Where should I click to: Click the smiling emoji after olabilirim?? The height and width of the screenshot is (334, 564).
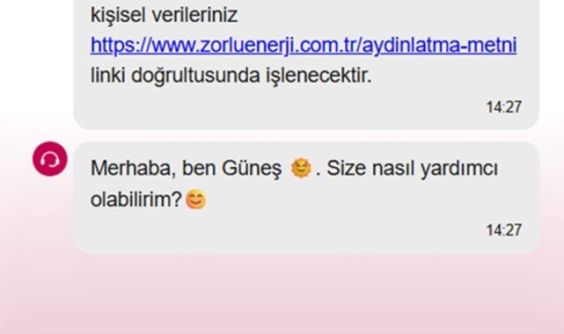[196, 200]
